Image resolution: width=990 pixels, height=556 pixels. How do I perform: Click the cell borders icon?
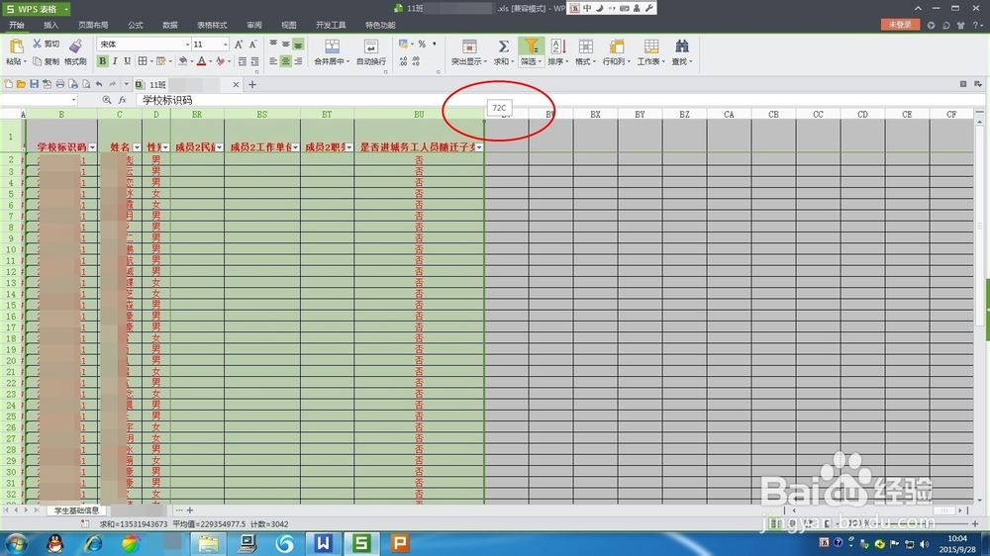(x=143, y=61)
